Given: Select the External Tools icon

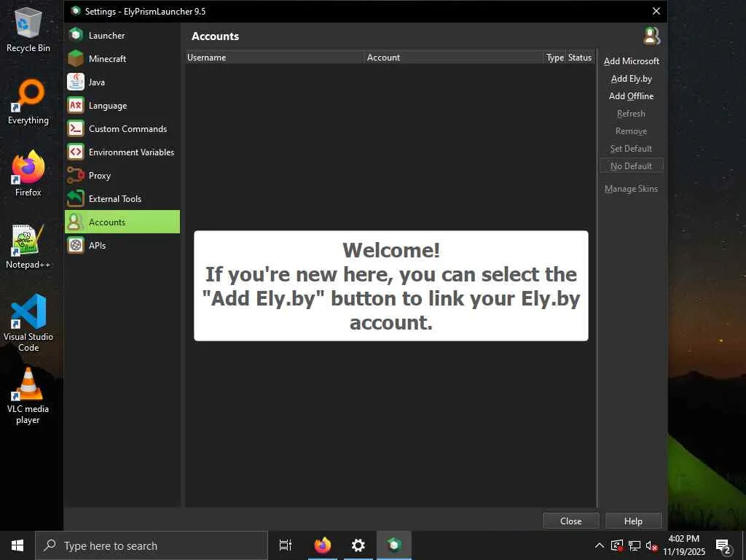Looking at the screenshot, I should [76, 198].
